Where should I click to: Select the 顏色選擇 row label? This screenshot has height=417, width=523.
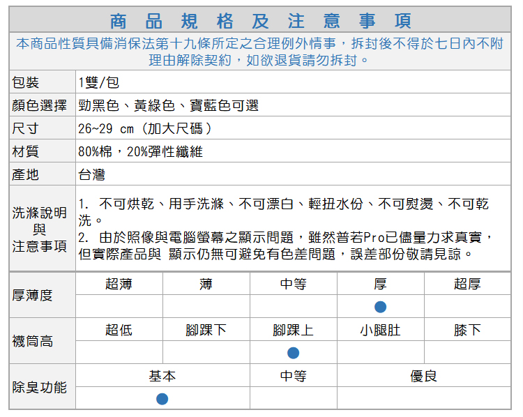point(39,105)
